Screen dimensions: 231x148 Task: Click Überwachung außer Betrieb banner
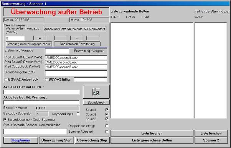56,12
